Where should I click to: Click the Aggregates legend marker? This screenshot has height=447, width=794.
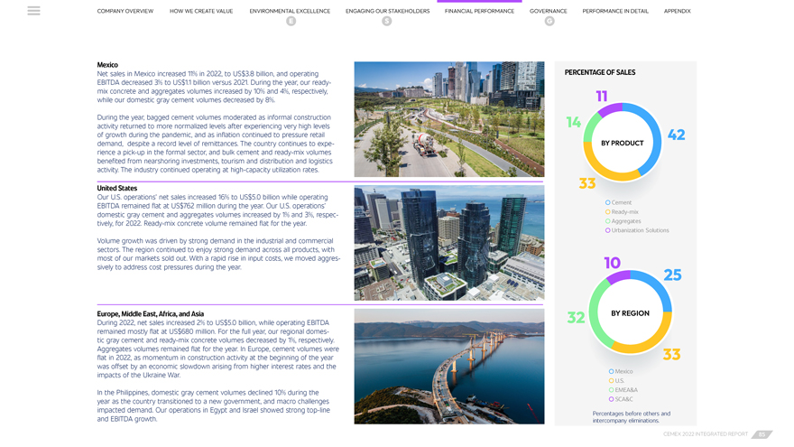607,221
